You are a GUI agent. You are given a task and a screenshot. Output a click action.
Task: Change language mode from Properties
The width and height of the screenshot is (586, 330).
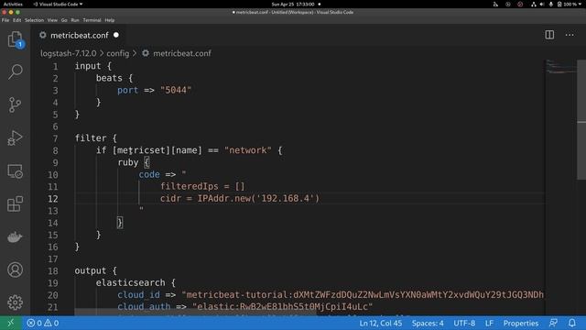(521, 323)
